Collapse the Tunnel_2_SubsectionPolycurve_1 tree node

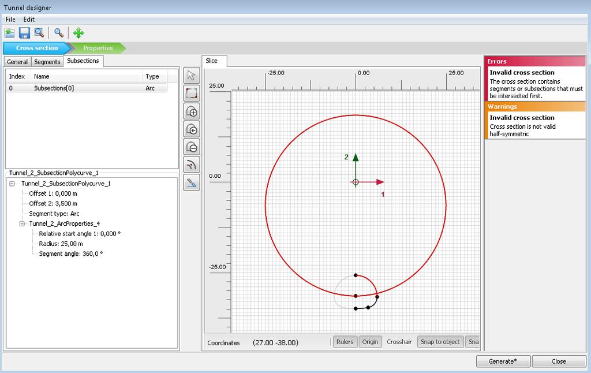click(x=12, y=184)
